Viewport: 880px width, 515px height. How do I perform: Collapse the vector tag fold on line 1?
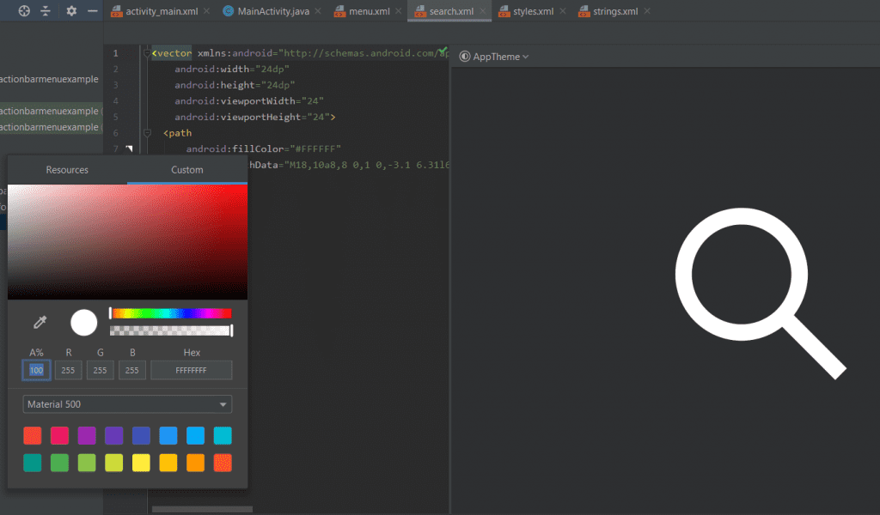click(147, 53)
